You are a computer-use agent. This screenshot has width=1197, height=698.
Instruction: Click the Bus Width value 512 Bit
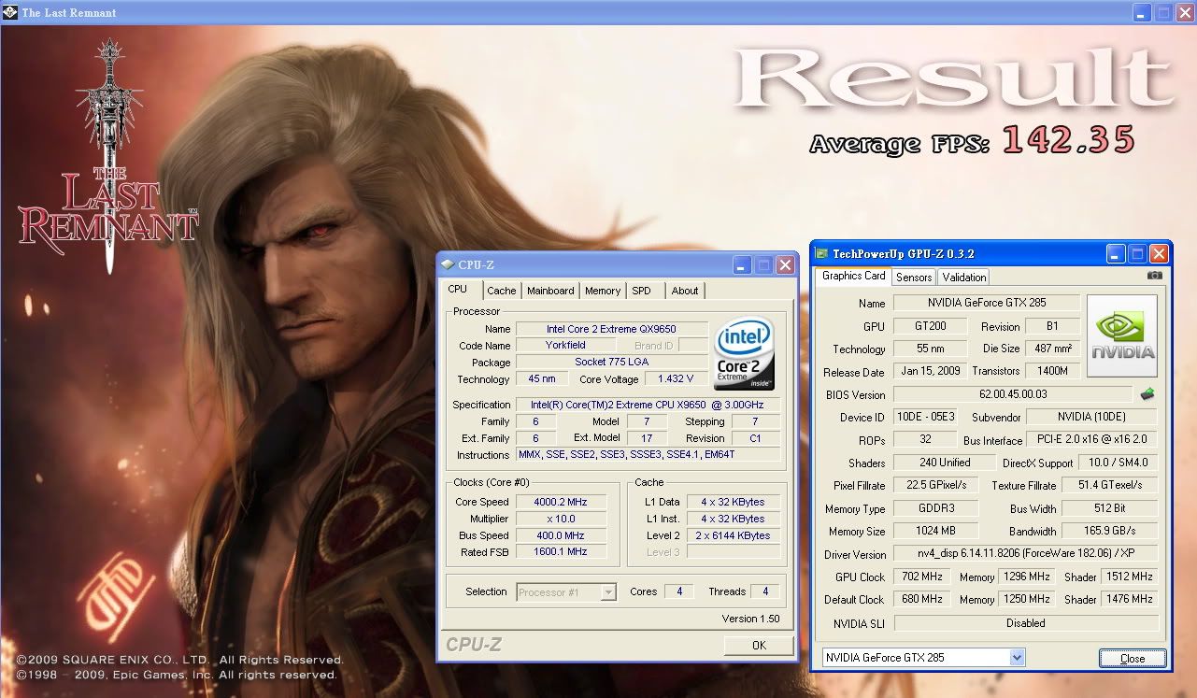[x=1109, y=508]
